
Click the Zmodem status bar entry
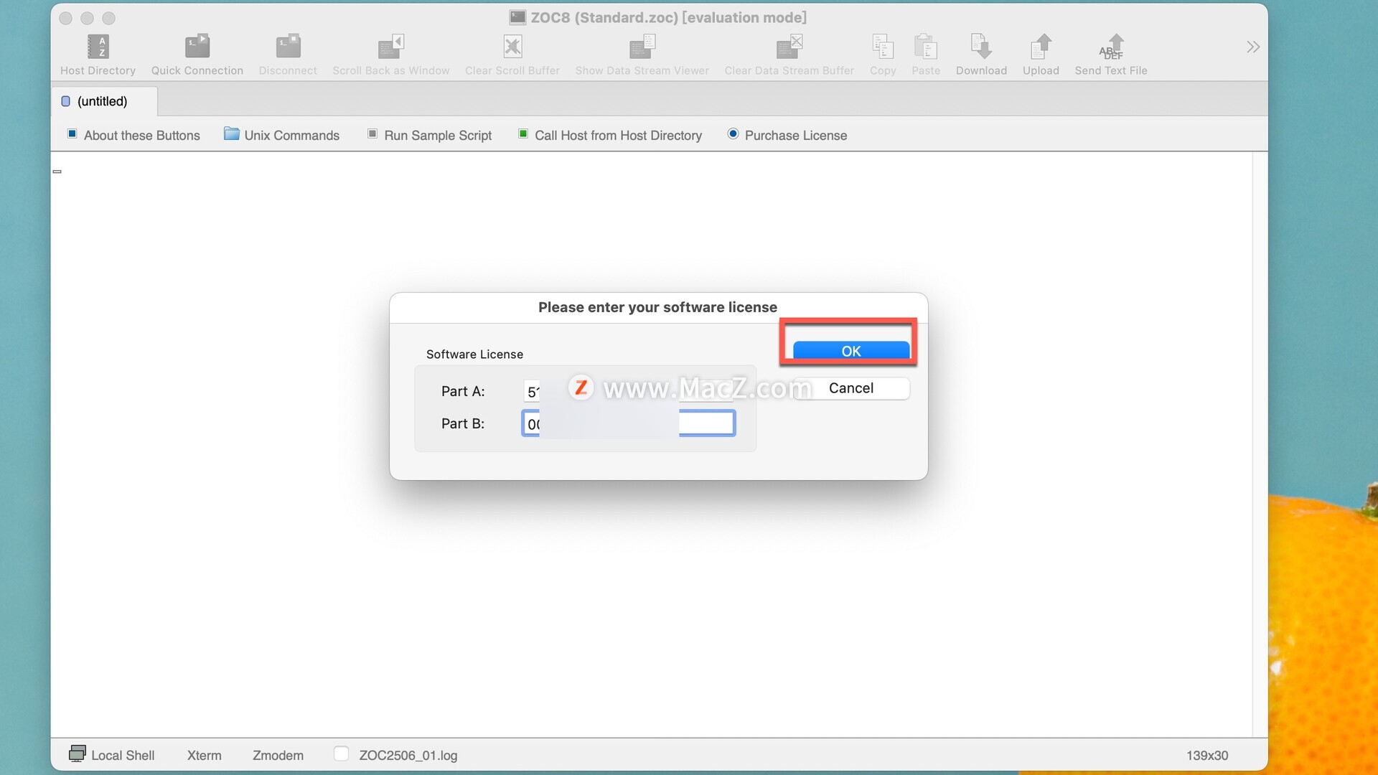click(278, 755)
